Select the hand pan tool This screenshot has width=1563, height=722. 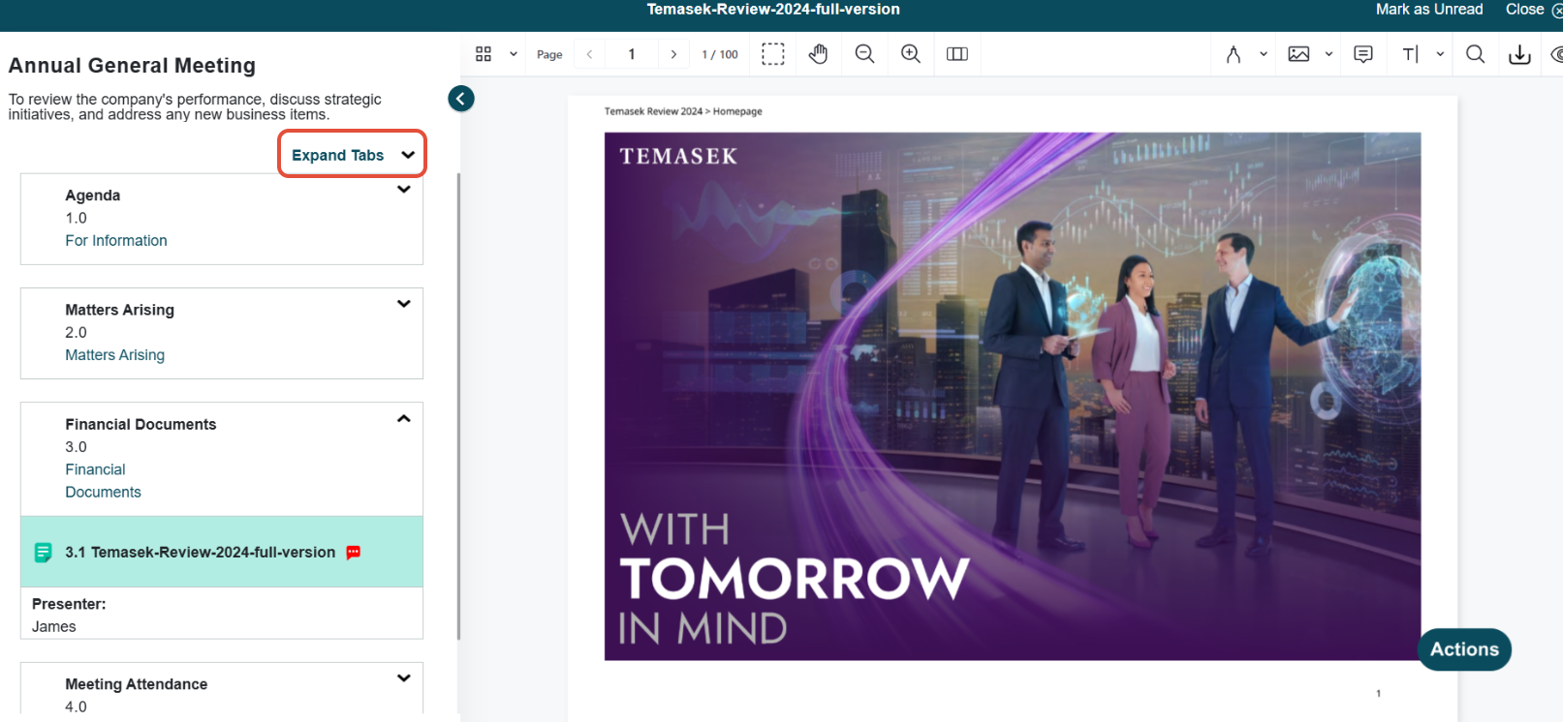tap(819, 54)
